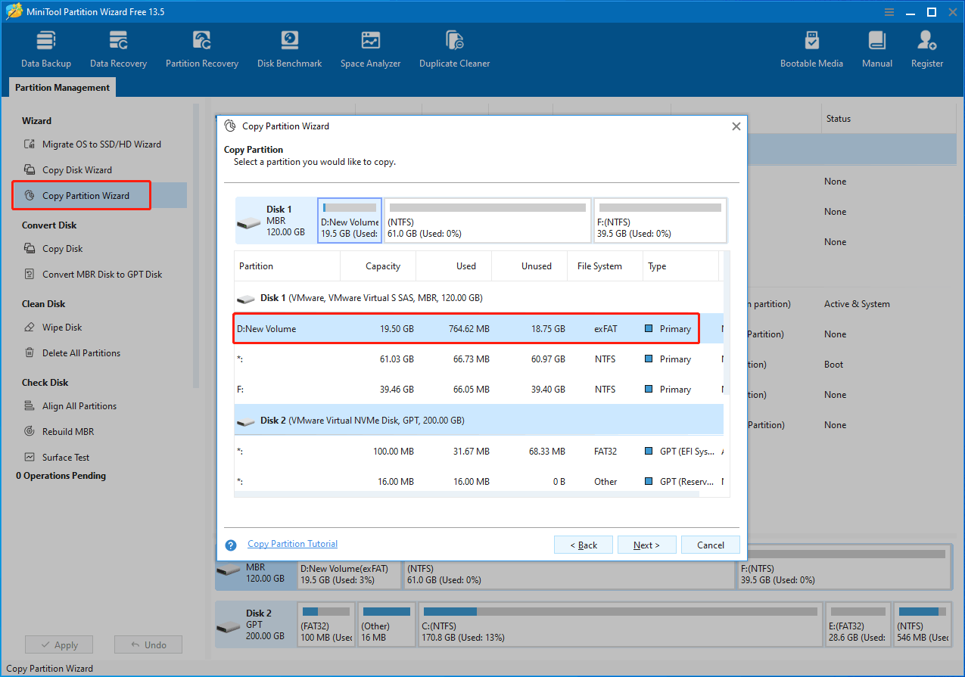Register MiniTool Partition Wizard
The width and height of the screenshot is (965, 677).
(x=926, y=48)
